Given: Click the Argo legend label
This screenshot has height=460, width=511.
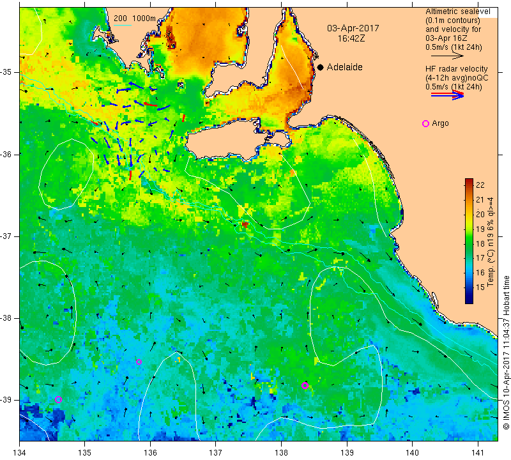Looking at the screenshot, I should click(440, 123).
